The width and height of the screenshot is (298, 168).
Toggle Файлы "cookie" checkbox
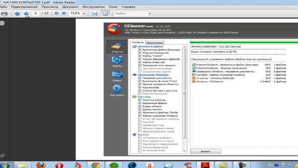pos(140,56)
